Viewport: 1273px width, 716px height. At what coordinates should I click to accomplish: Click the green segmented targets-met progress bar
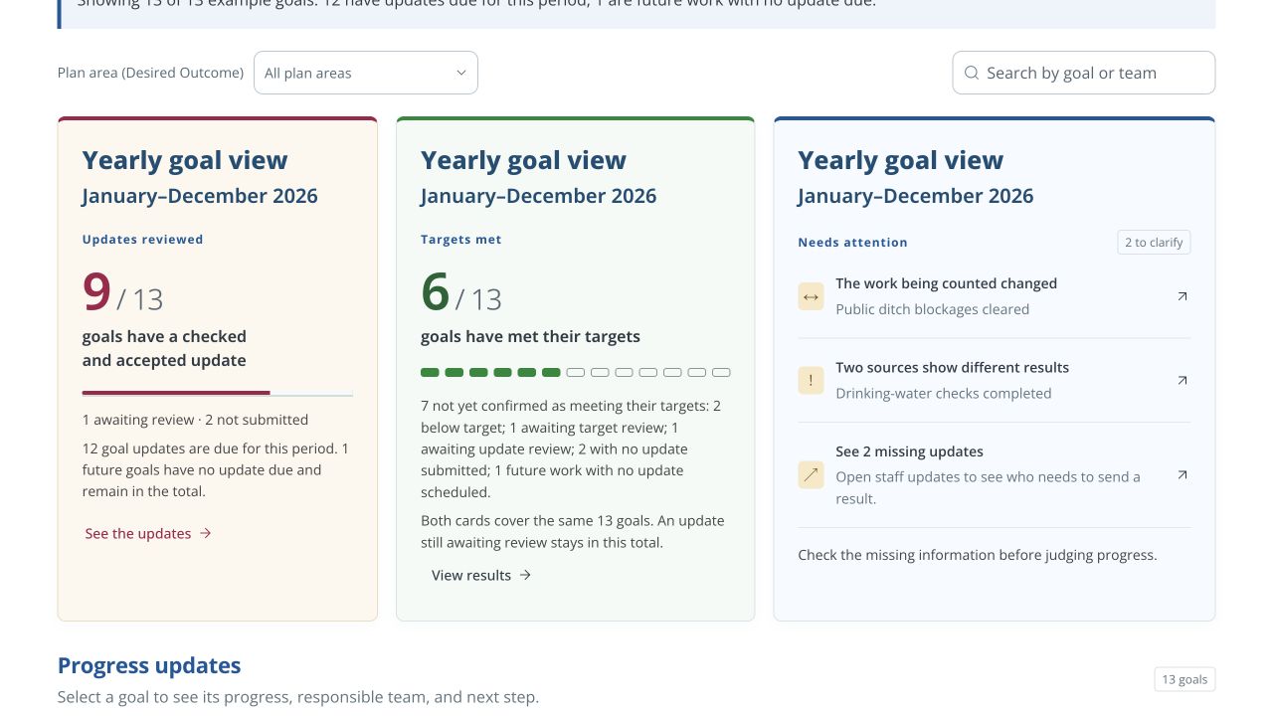point(576,373)
